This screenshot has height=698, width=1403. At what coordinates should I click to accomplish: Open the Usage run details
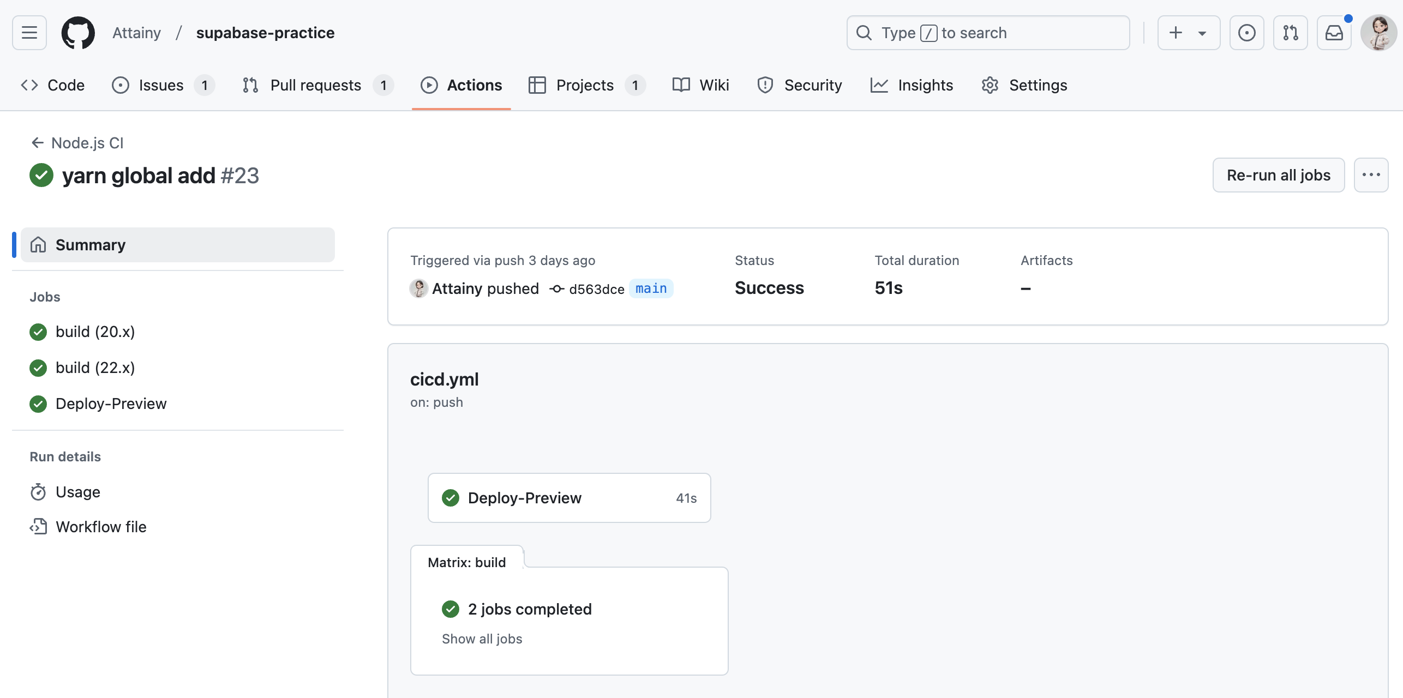[x=77, y=492]
